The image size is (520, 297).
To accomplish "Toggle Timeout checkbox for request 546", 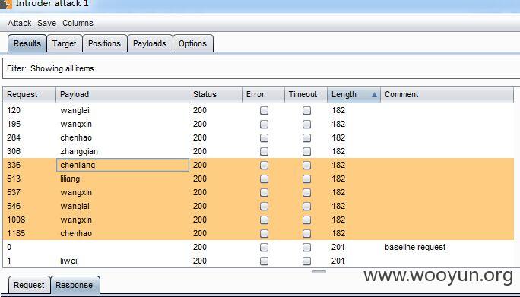I will point(306,206).
